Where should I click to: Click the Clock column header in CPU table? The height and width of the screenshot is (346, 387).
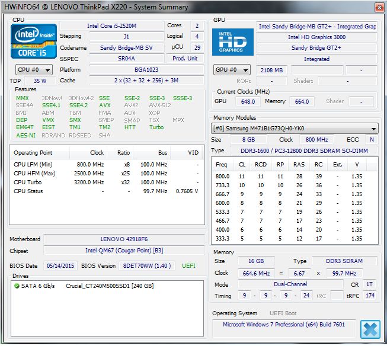(88, 153)
